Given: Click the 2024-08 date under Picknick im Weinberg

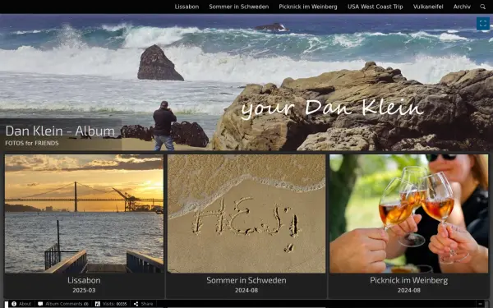Looking at the screenshot, I should click(x=408, y=291).
